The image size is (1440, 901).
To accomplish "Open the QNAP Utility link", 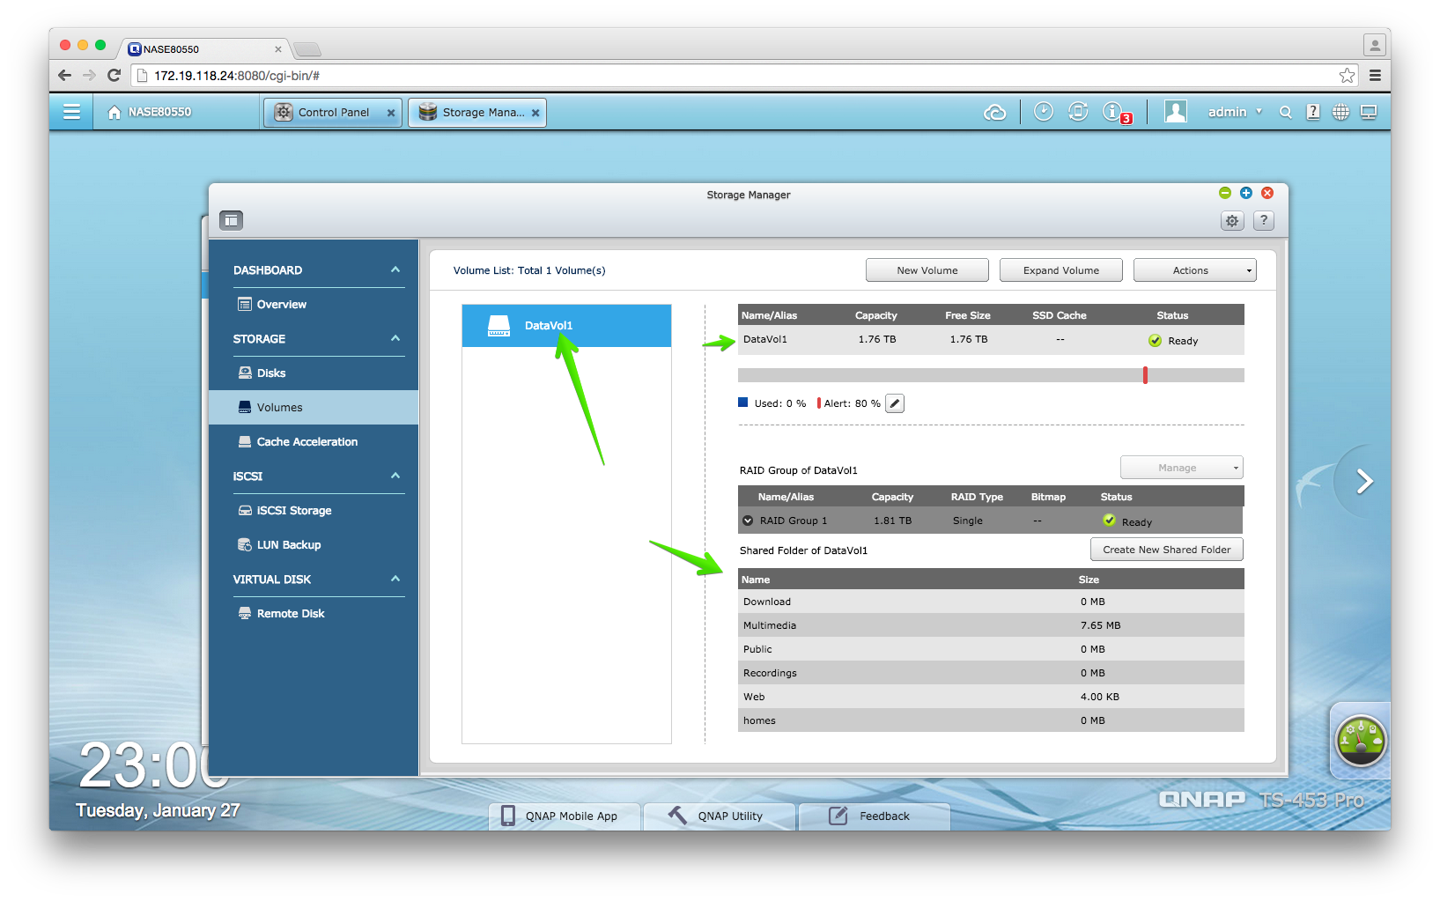I will coord(719,816).
